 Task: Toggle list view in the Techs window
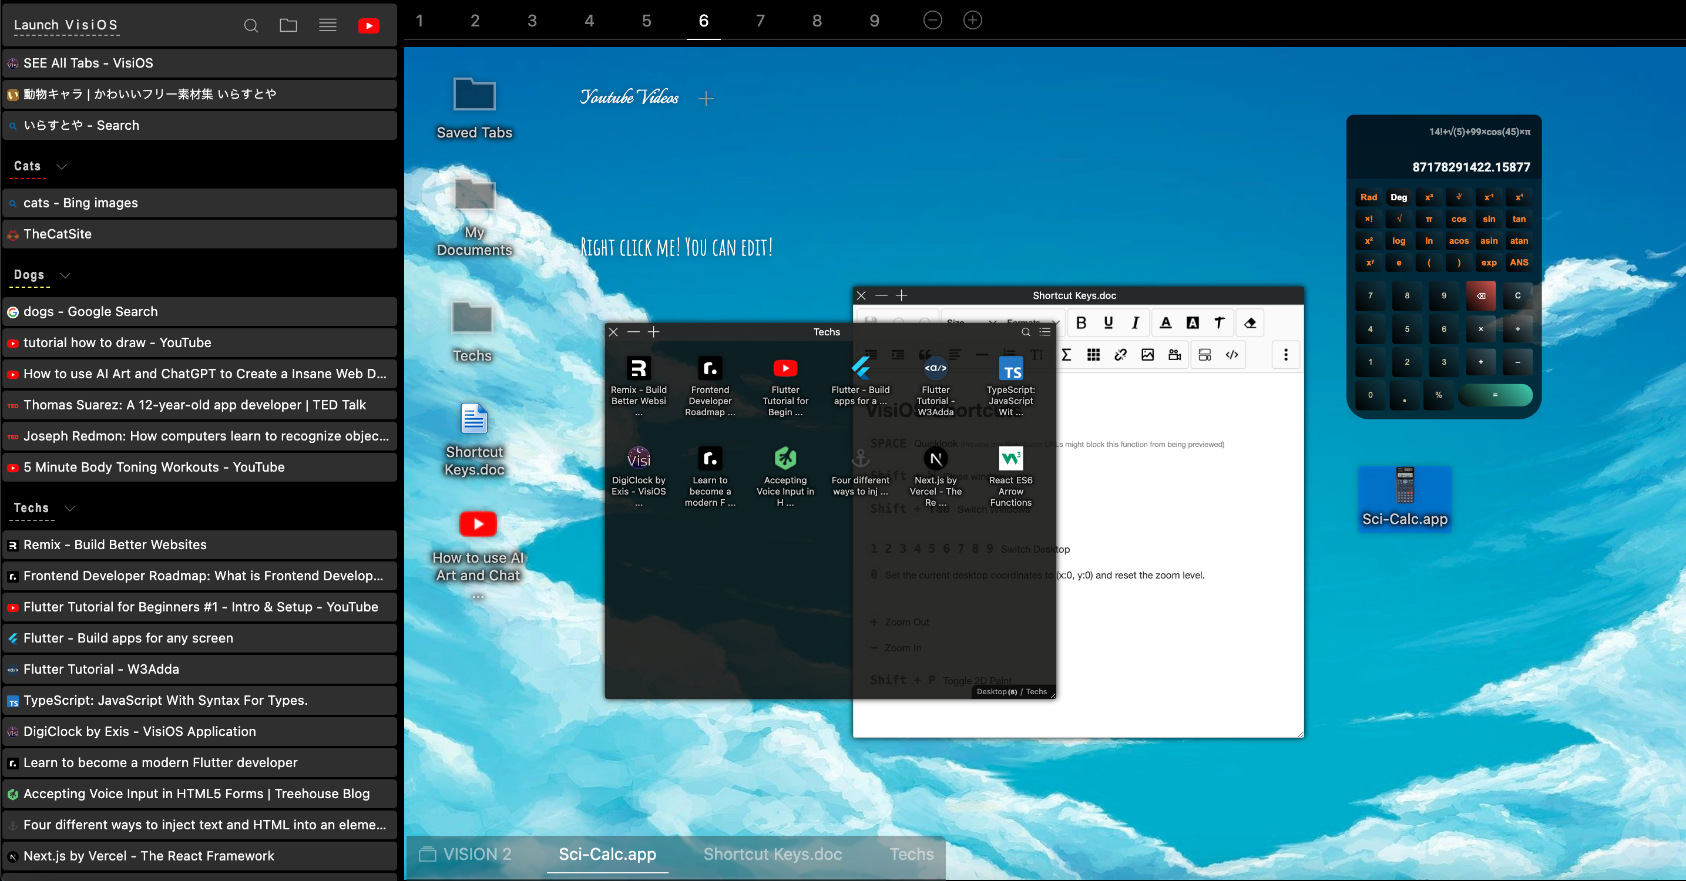1045,332
